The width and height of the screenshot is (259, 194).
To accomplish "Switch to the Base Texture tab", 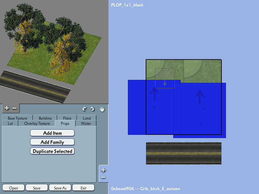I will 17,118.
